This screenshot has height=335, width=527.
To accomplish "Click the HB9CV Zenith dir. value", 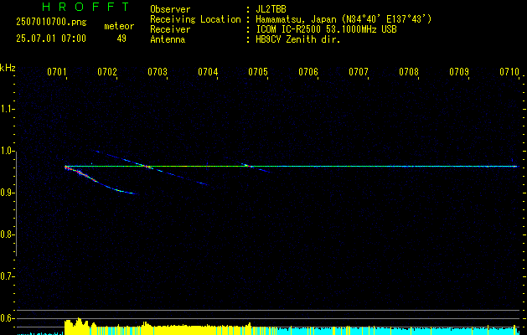I will [297, 39].
